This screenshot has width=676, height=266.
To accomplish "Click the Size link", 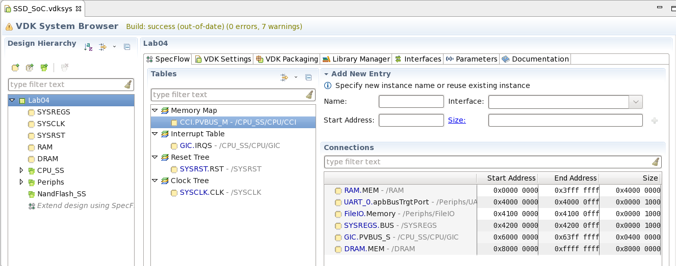I will [457, 121].
